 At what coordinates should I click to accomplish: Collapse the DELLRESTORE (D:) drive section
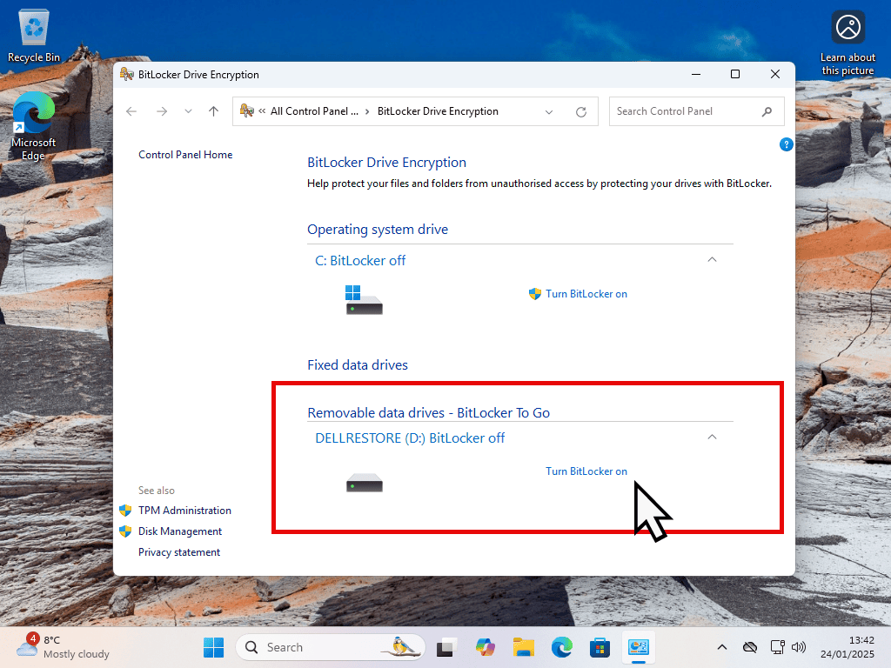pos(712,438)
